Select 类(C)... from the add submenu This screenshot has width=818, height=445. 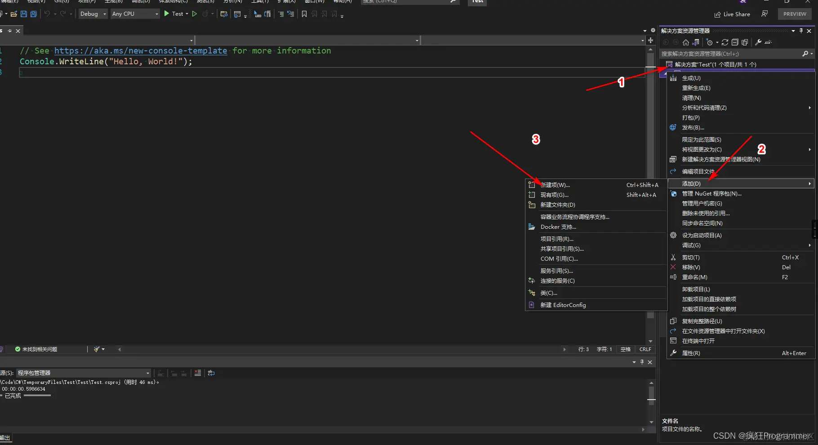click(x=596, y=293)
